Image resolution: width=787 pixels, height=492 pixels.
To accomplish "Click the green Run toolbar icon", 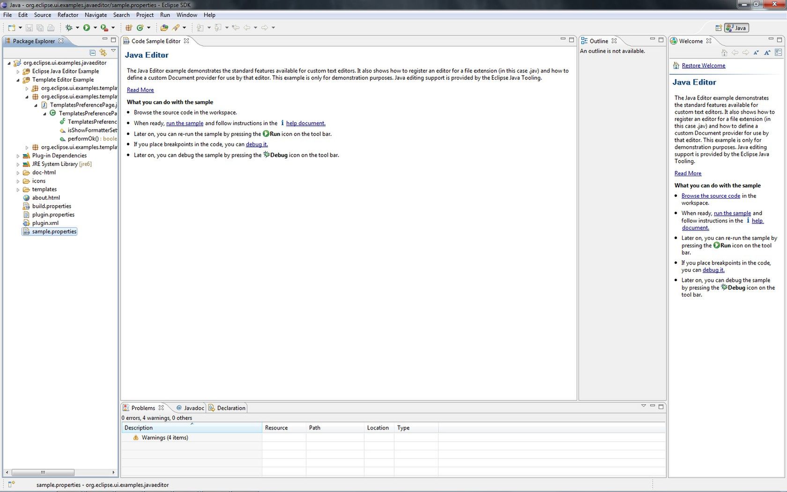I will coord(87,28).
